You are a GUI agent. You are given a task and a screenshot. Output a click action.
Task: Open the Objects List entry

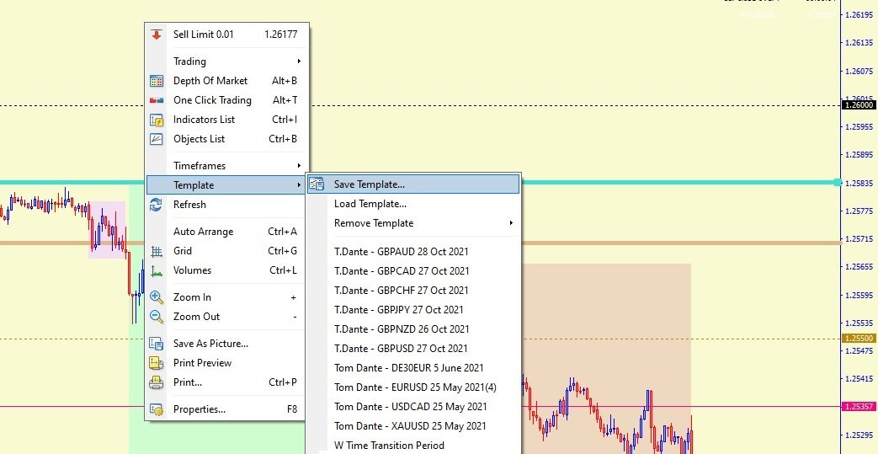click(226, 139)
